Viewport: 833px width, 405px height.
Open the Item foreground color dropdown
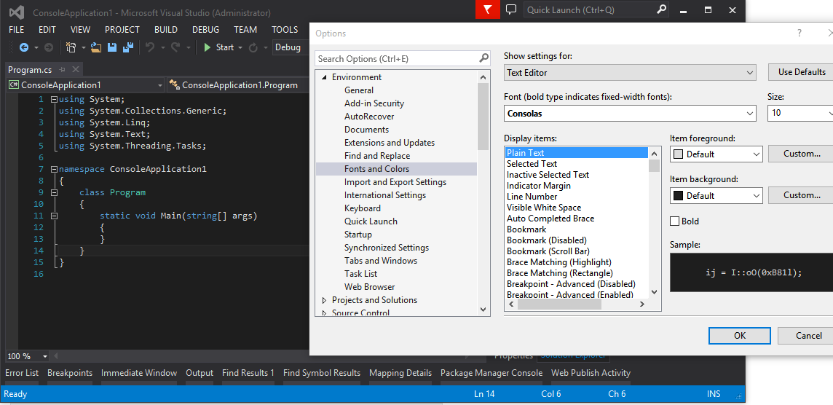(716, 154)
